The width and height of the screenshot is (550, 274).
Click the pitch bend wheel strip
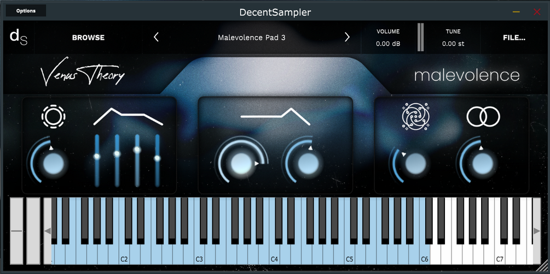[x=16, y=231]
